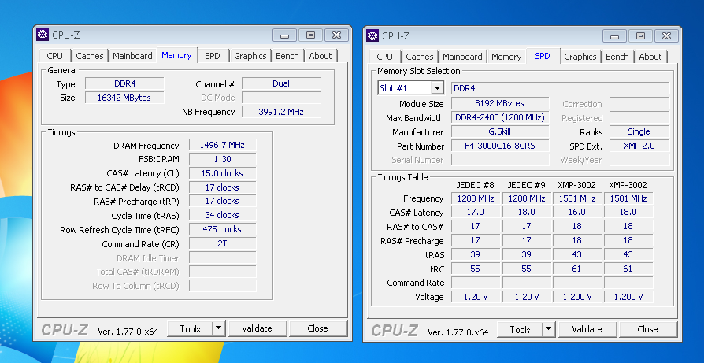Click Validate button in left window

pos(257,328)
